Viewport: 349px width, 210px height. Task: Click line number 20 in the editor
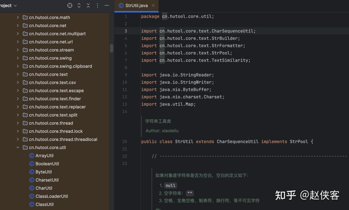(125, 141)
